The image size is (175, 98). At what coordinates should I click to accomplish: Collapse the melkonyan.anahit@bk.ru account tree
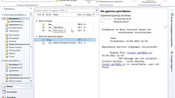[x=2, y=15]
